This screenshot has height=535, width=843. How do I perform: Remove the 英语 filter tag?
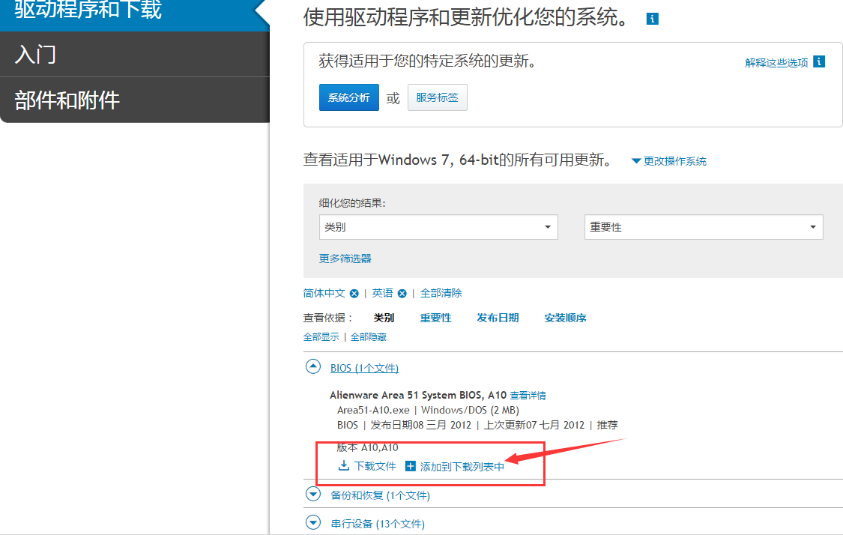(402, 293)
